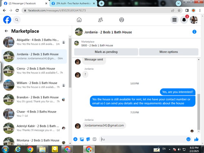The height and width of the screenshot is (153, 204).
Task: Close the 2FA Auth browser tab
Action: (x=94, y=3)
